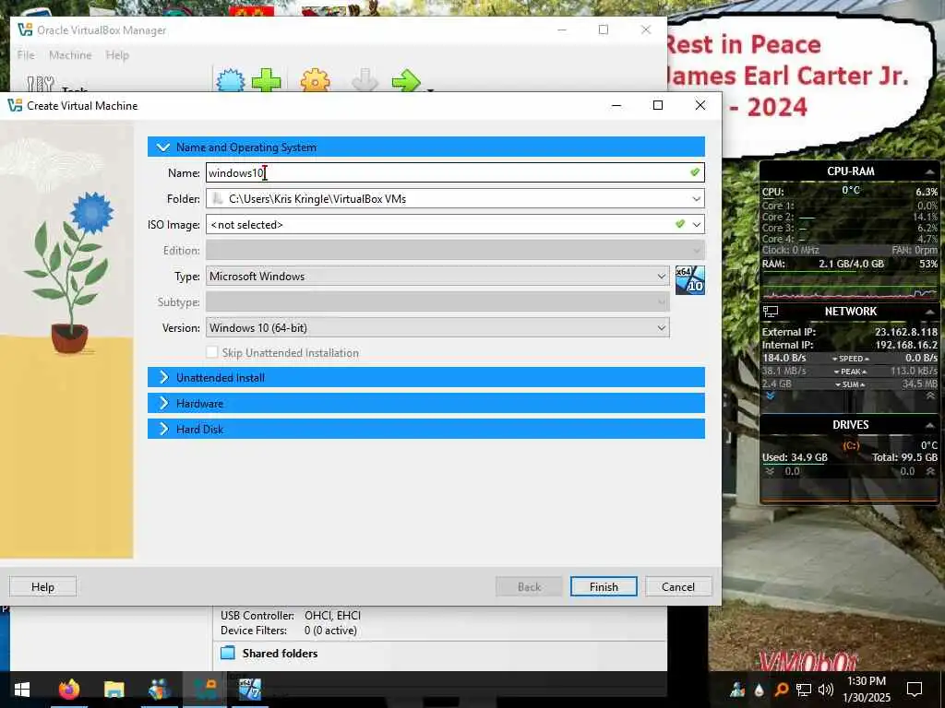The height and width of the screenshot is (708, 945).
Task: Click the gray double-up chevron in NETWORK gadget
Action: pyautogui.click(x=930, y=395)
